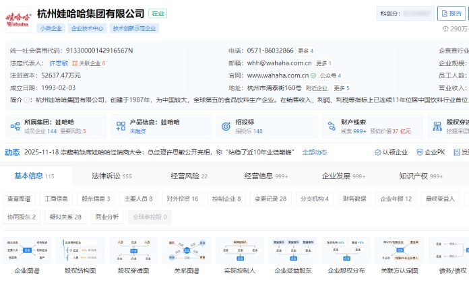Click the 产品信息 grid icon
The image size is (469, 284).
tap(121, 127)
